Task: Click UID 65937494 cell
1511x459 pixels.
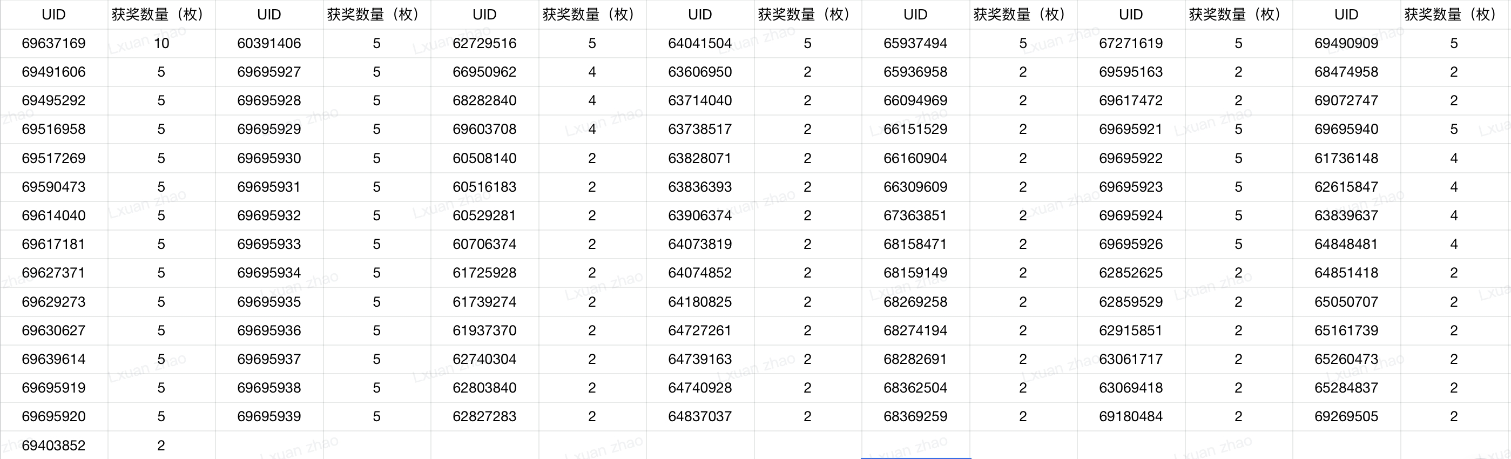Action: tap(915, 43)
